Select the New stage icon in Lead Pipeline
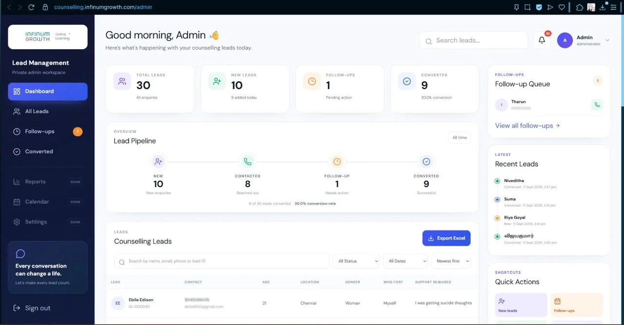 click(158, 162)
